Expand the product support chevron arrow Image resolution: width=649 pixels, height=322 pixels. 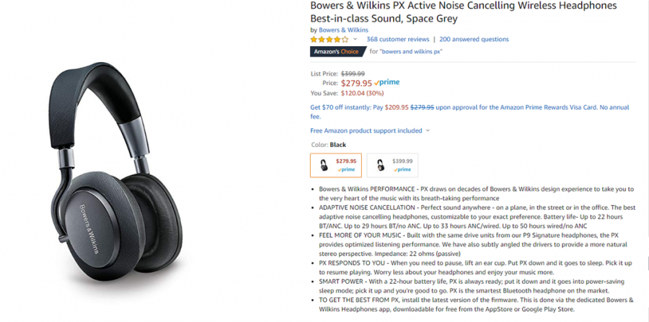tap(428, 131)
